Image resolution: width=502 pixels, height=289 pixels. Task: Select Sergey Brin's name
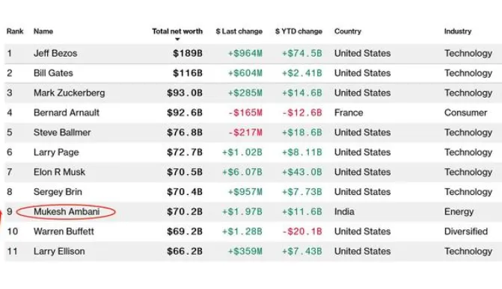(x=58, y=192)
